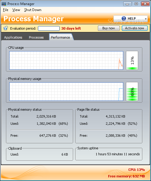Screen dimensions: 151x181
Task: Switch to the Applications tab
Action: (13, 37)
